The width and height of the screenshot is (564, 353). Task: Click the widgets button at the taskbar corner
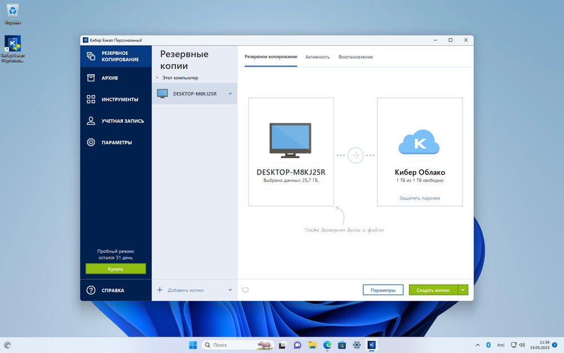[x=7, y=345]
